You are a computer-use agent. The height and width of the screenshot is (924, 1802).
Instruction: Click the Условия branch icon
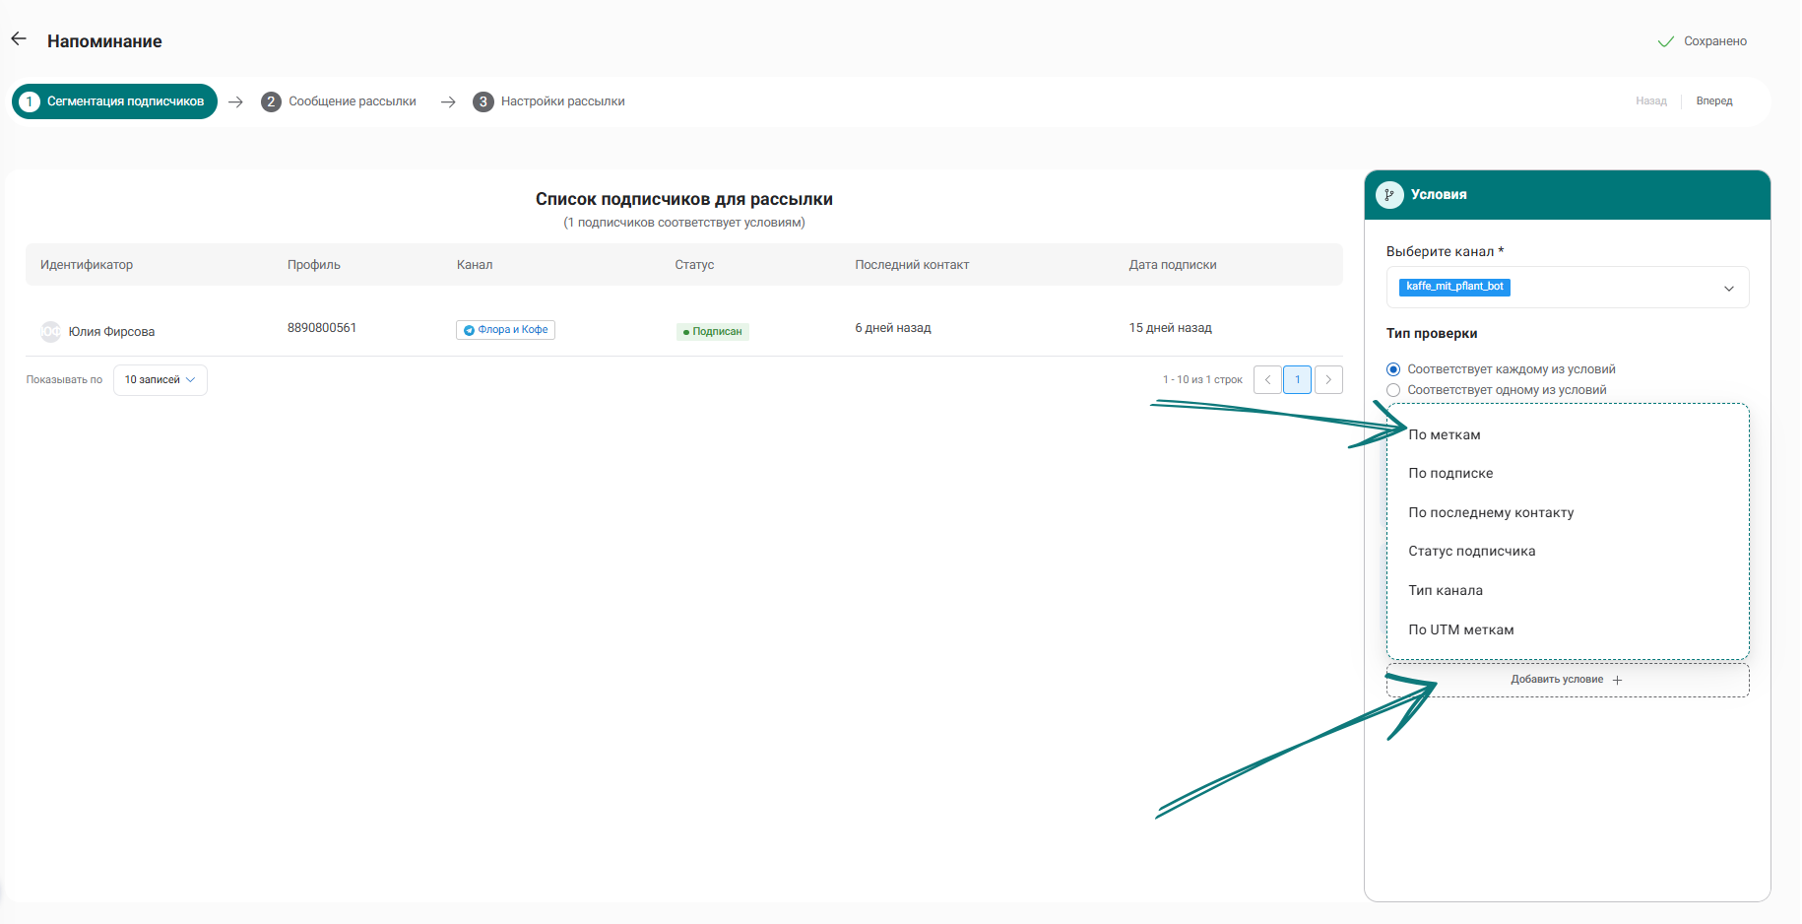coord(1389,195)
